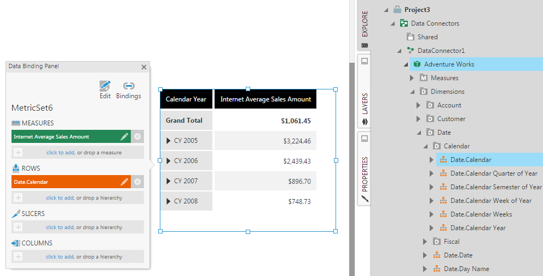Remove the Internet Average Sales Amount measure

[137, 137]
